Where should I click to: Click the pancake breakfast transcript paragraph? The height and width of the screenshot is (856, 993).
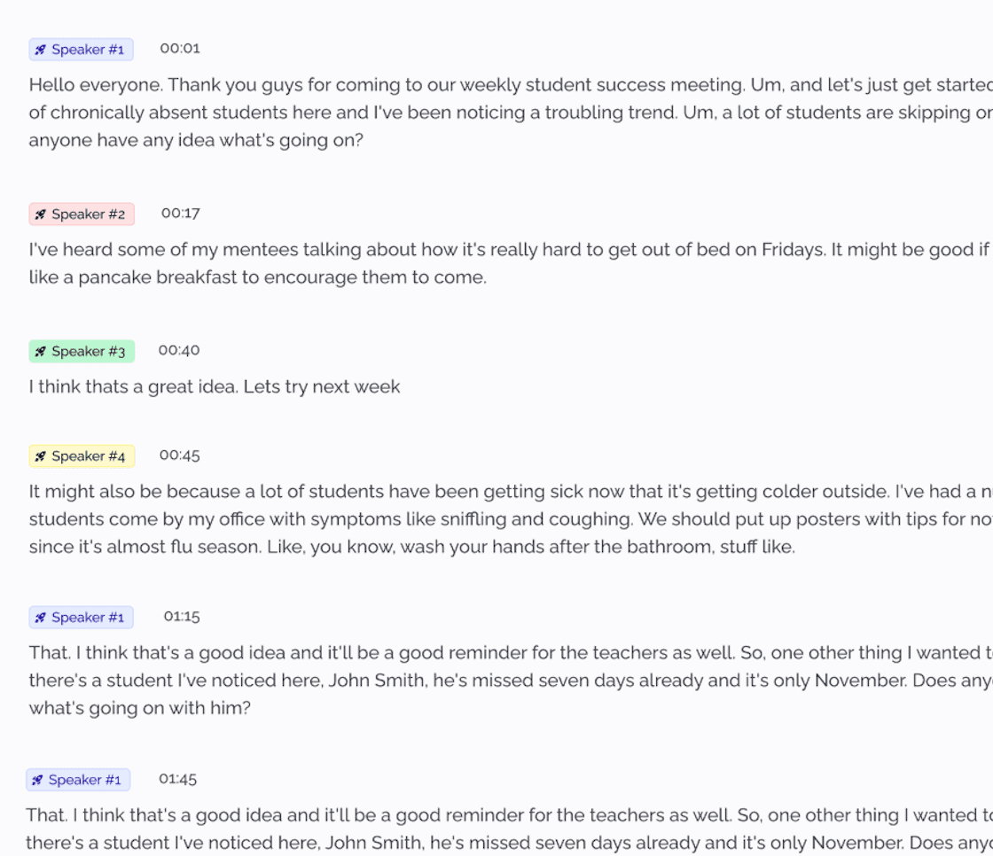pyautogui.click(x=511, y=263)
